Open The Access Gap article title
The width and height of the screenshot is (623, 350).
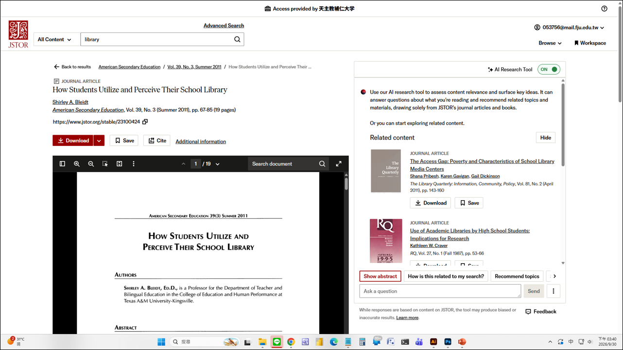tap(482, 165)
